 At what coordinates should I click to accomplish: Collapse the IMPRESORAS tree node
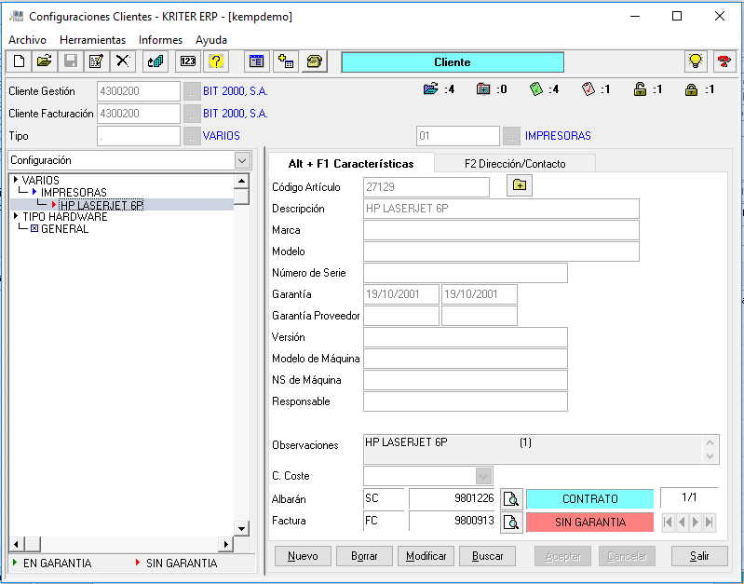(34, 192)
